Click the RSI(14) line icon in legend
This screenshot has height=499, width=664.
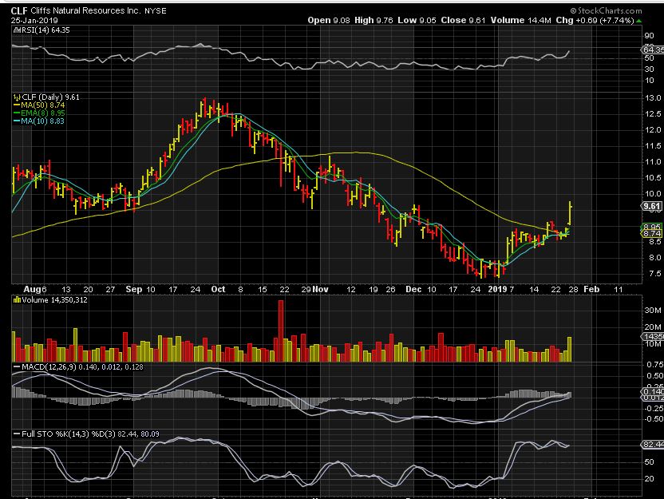(15, 29)
